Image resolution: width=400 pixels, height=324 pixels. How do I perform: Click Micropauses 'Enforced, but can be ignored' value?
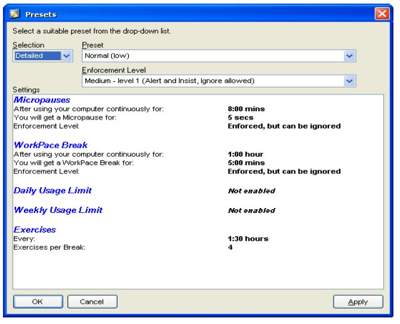[x=284, y=126]
